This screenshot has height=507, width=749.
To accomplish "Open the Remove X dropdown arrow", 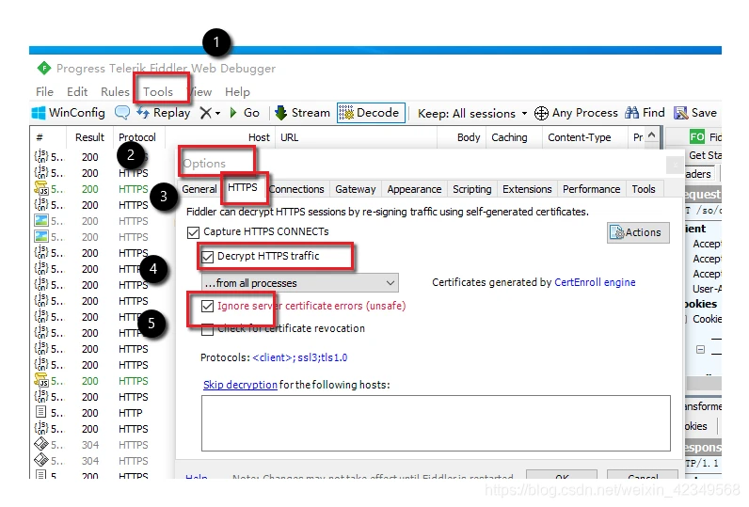I will (x=217, y=114).
